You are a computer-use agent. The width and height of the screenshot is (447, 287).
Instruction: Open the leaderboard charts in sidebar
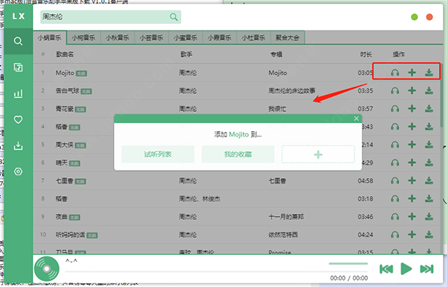(18, 94)
